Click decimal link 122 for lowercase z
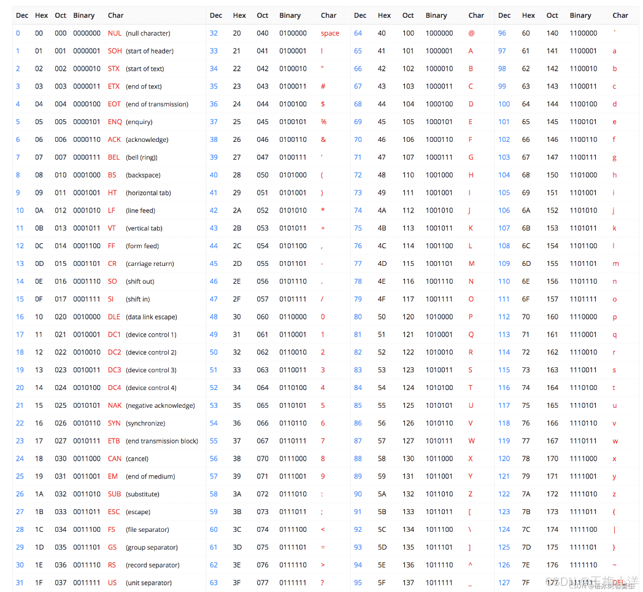The width and height of the screenshot is (643, 592). point(504,494)
